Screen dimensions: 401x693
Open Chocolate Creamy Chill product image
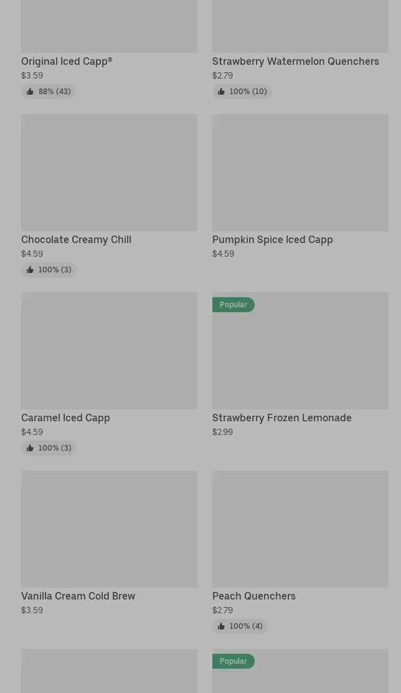[x=109, y=173]
